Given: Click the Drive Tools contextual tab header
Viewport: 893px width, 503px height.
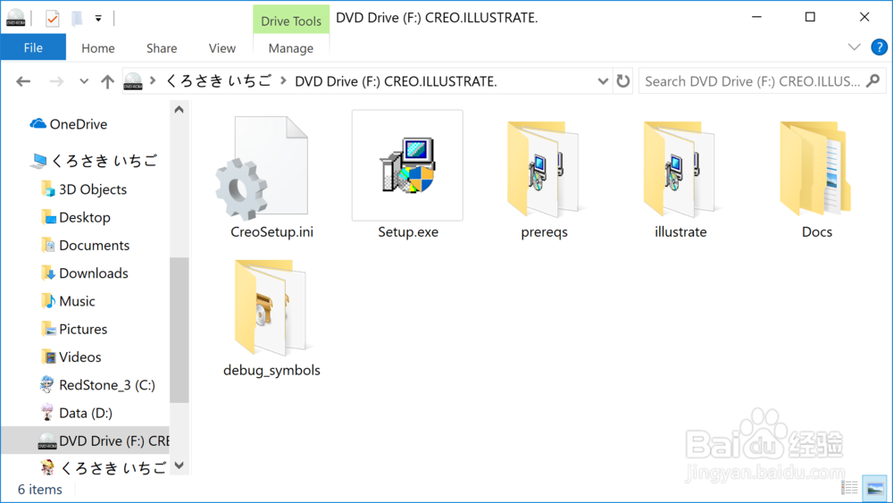Looking at the screenshot, I should (291, 21).
